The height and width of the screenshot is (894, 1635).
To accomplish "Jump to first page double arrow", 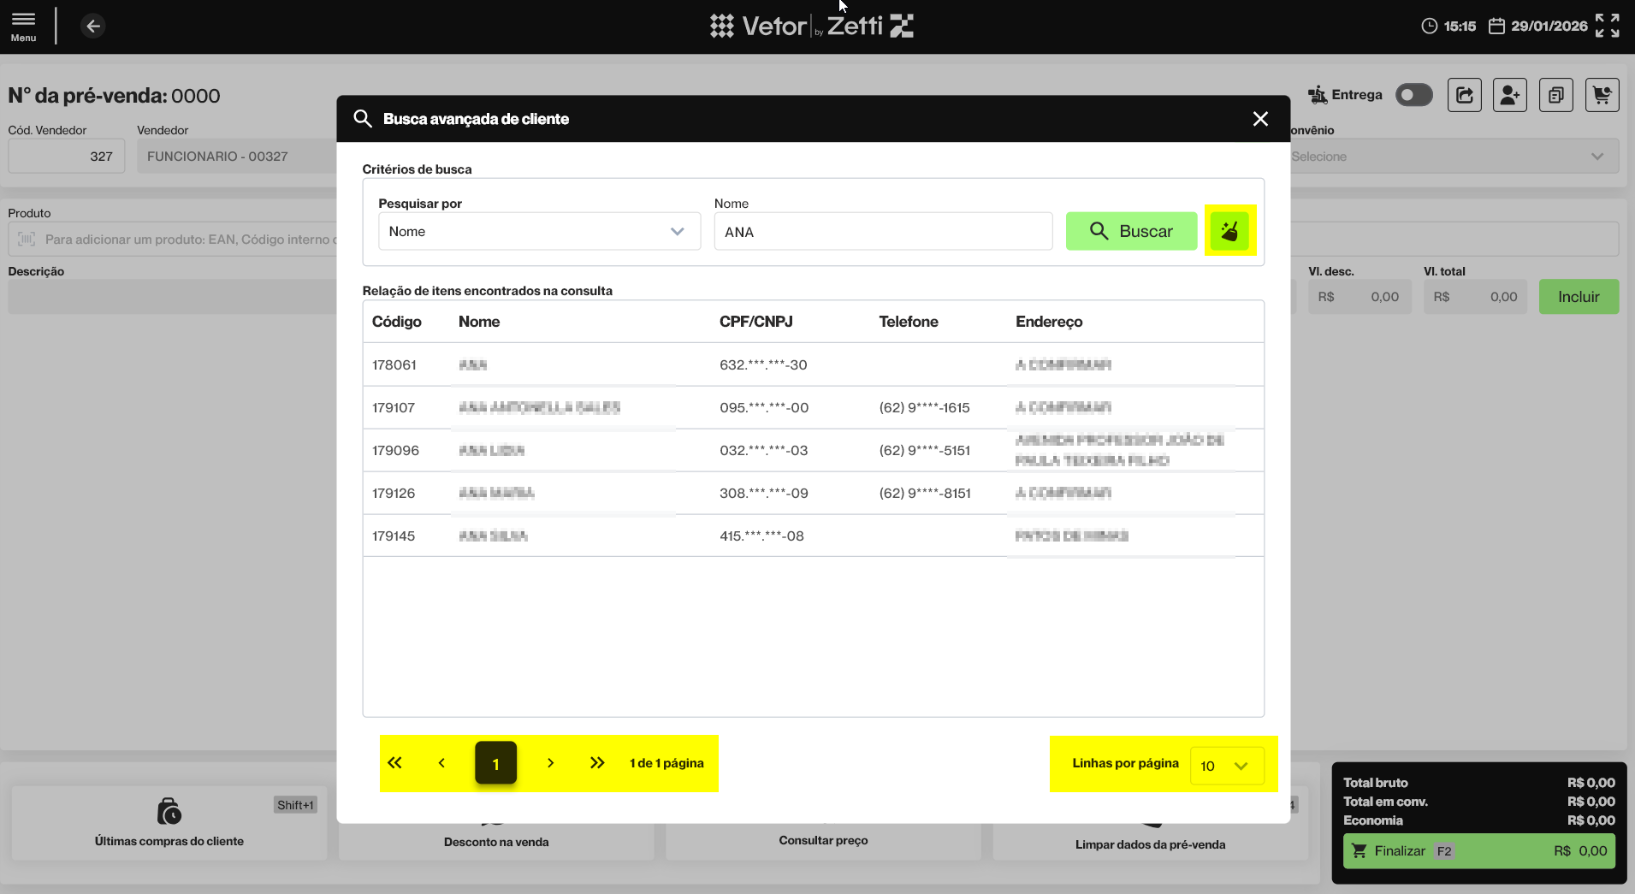I will [394, 763].
